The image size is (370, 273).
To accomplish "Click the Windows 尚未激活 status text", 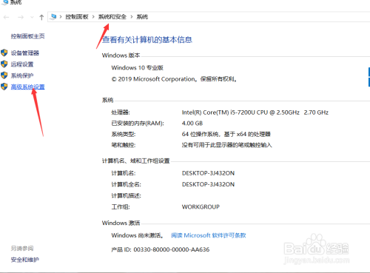I will tap(138, 235).
